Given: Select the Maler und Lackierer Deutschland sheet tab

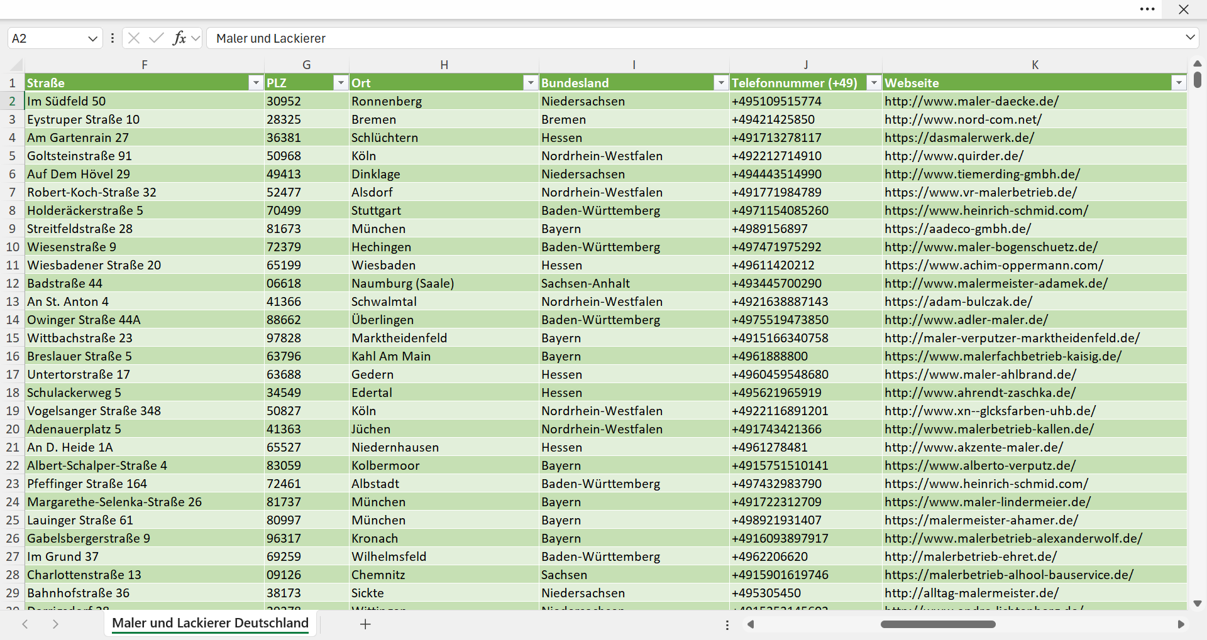Looking at the screenshot, I should pos(210,623).
